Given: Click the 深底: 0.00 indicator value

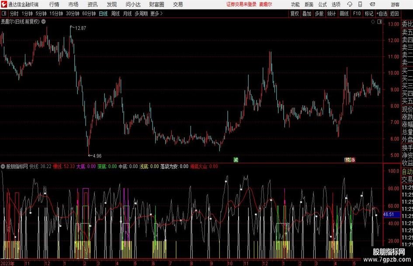Looking at the screenshot, I should [x=107, y=166].
